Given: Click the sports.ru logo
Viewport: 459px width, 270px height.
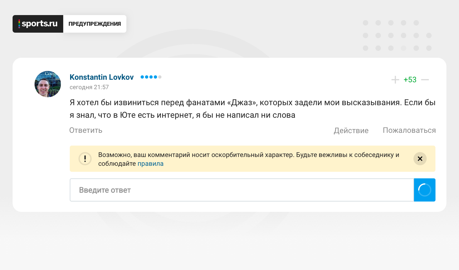Looking at the screenshot, I should (x=38, y=24).
